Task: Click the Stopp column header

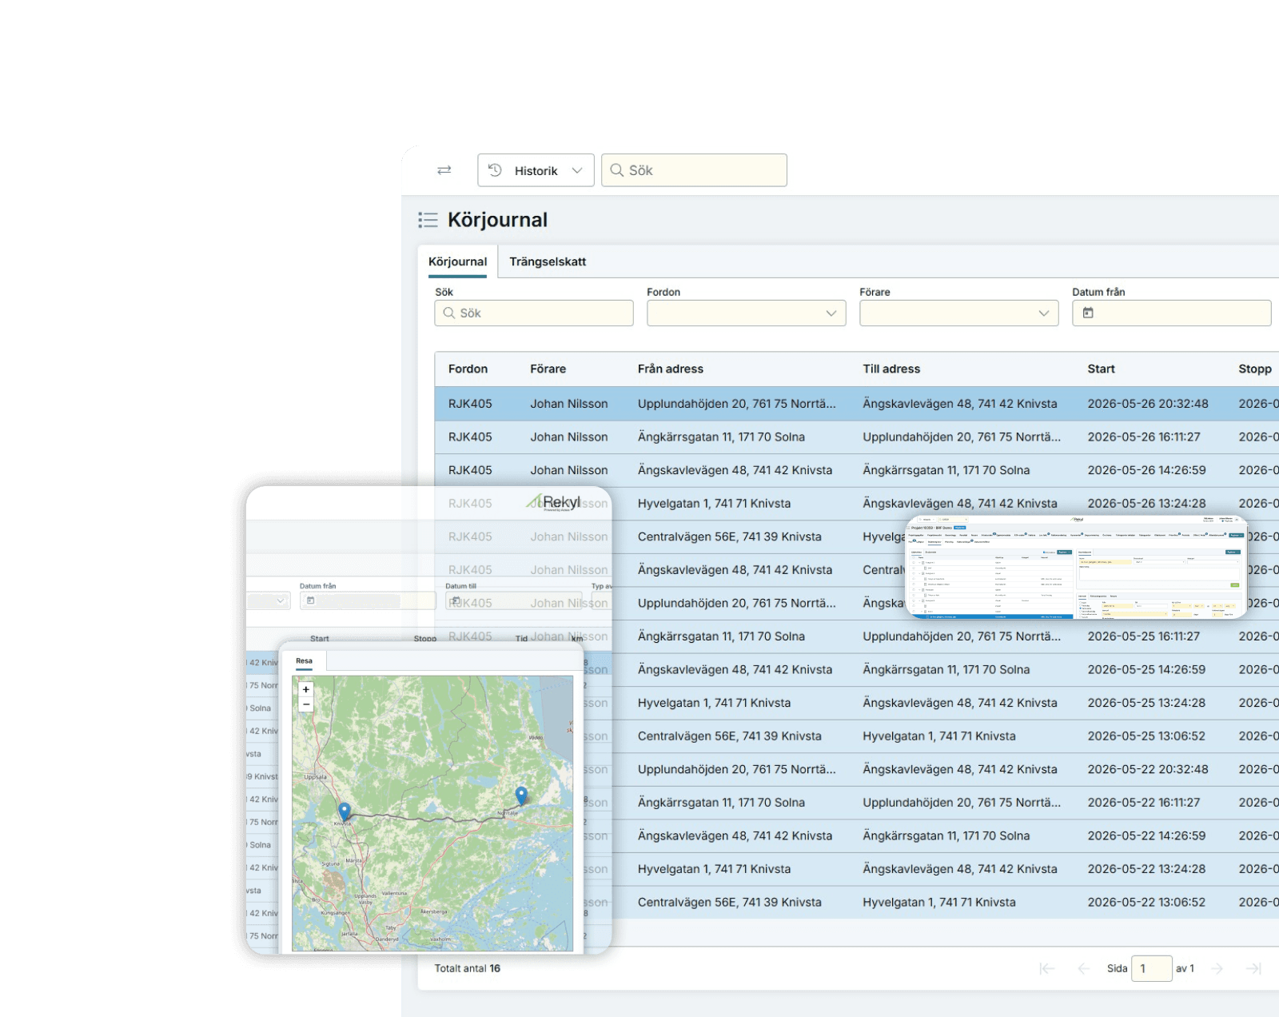Action: (x=1255, y=369)
